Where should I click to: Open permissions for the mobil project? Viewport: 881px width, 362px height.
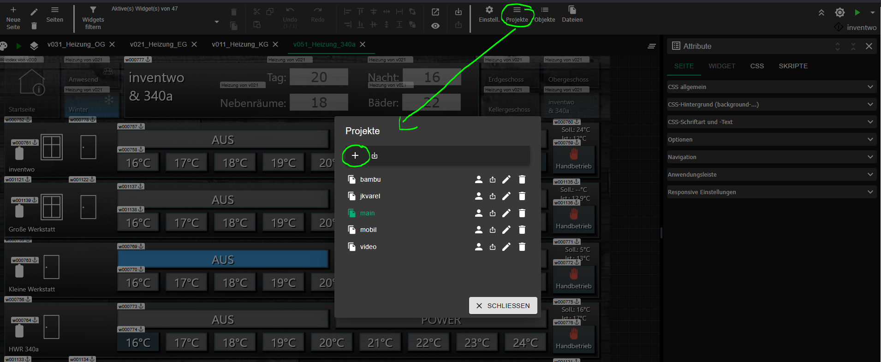pos(479,230)
